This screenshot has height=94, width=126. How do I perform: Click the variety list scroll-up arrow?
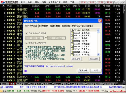click(x=98, y=30)
